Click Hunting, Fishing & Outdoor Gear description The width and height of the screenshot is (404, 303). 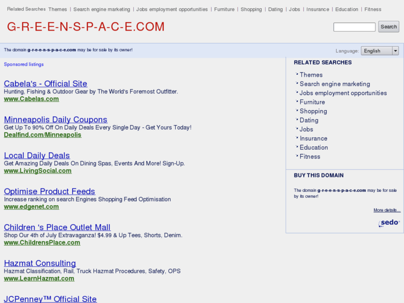(91, 92)
